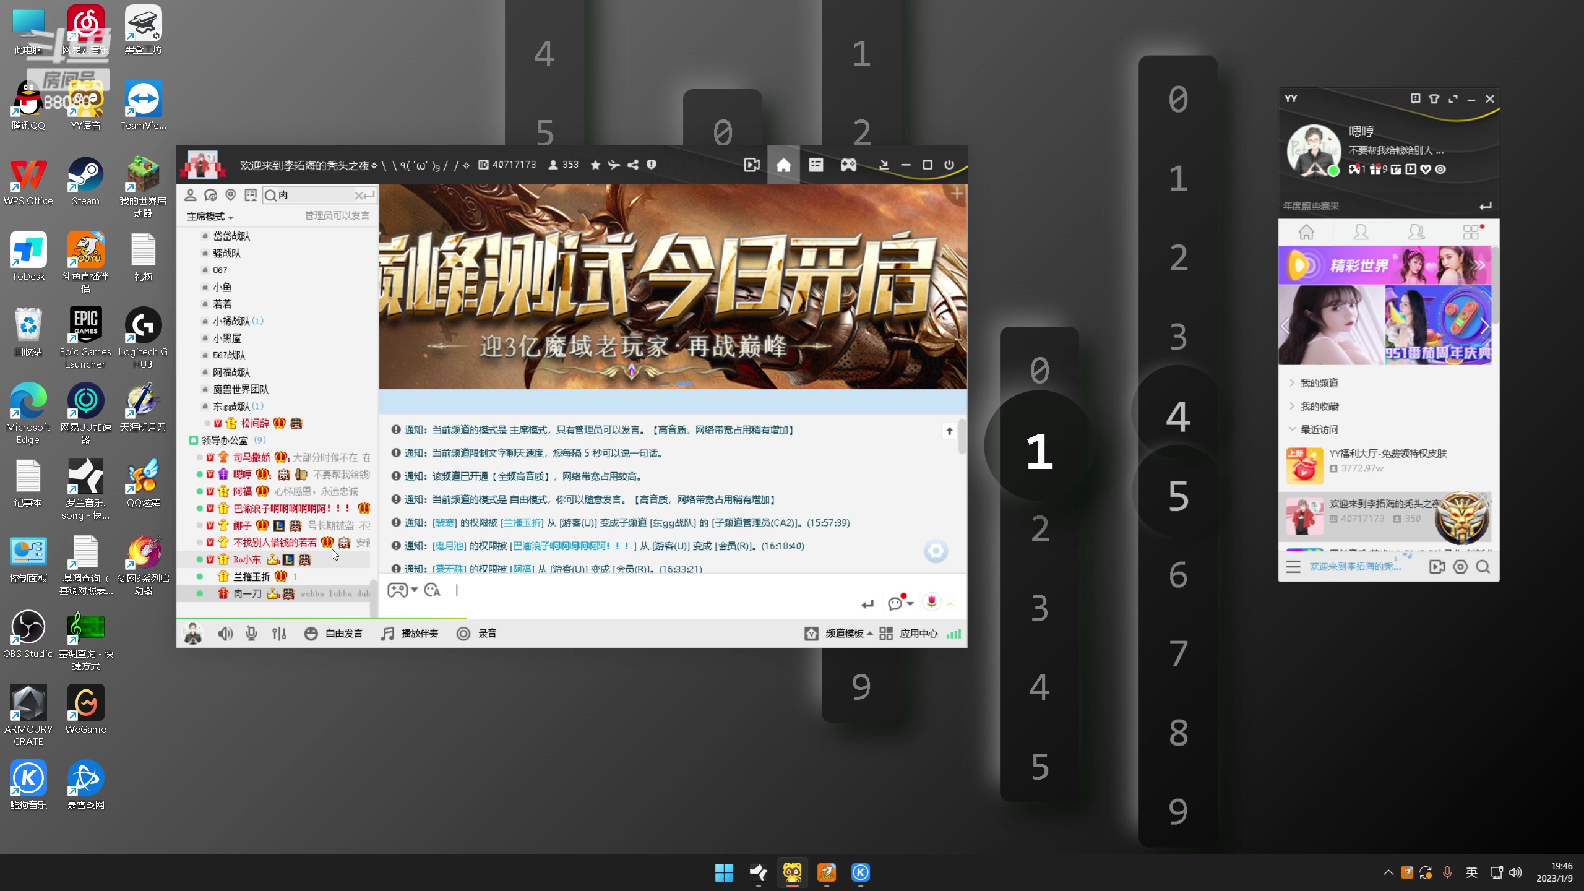The image size is (1584, 891).
Task: Open the game emoticon picker beside the input
Action: click(399, 590)
